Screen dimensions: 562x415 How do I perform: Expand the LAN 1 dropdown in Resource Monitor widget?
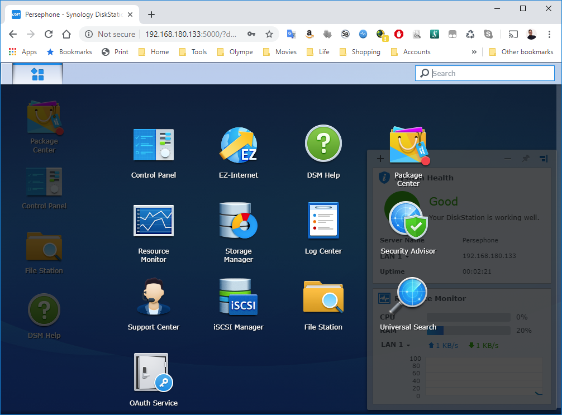tap(396, 345)
